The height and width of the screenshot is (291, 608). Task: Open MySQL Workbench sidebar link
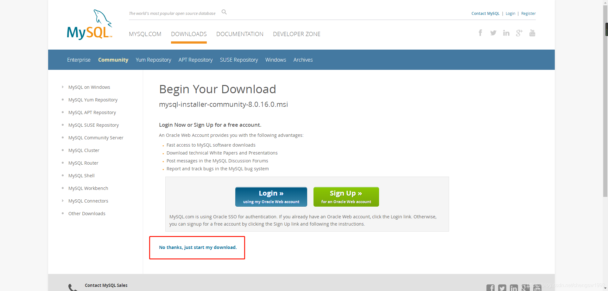tap(88, 188)
